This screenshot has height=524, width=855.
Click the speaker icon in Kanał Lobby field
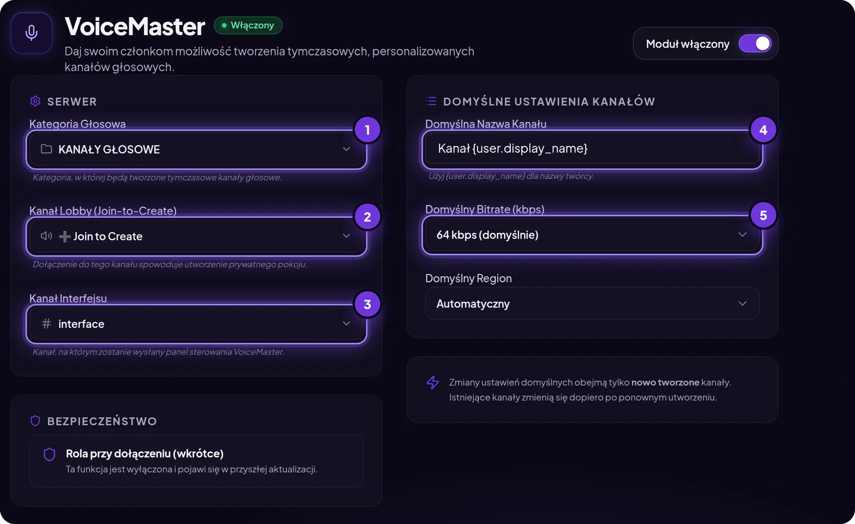tap(47, 236)
